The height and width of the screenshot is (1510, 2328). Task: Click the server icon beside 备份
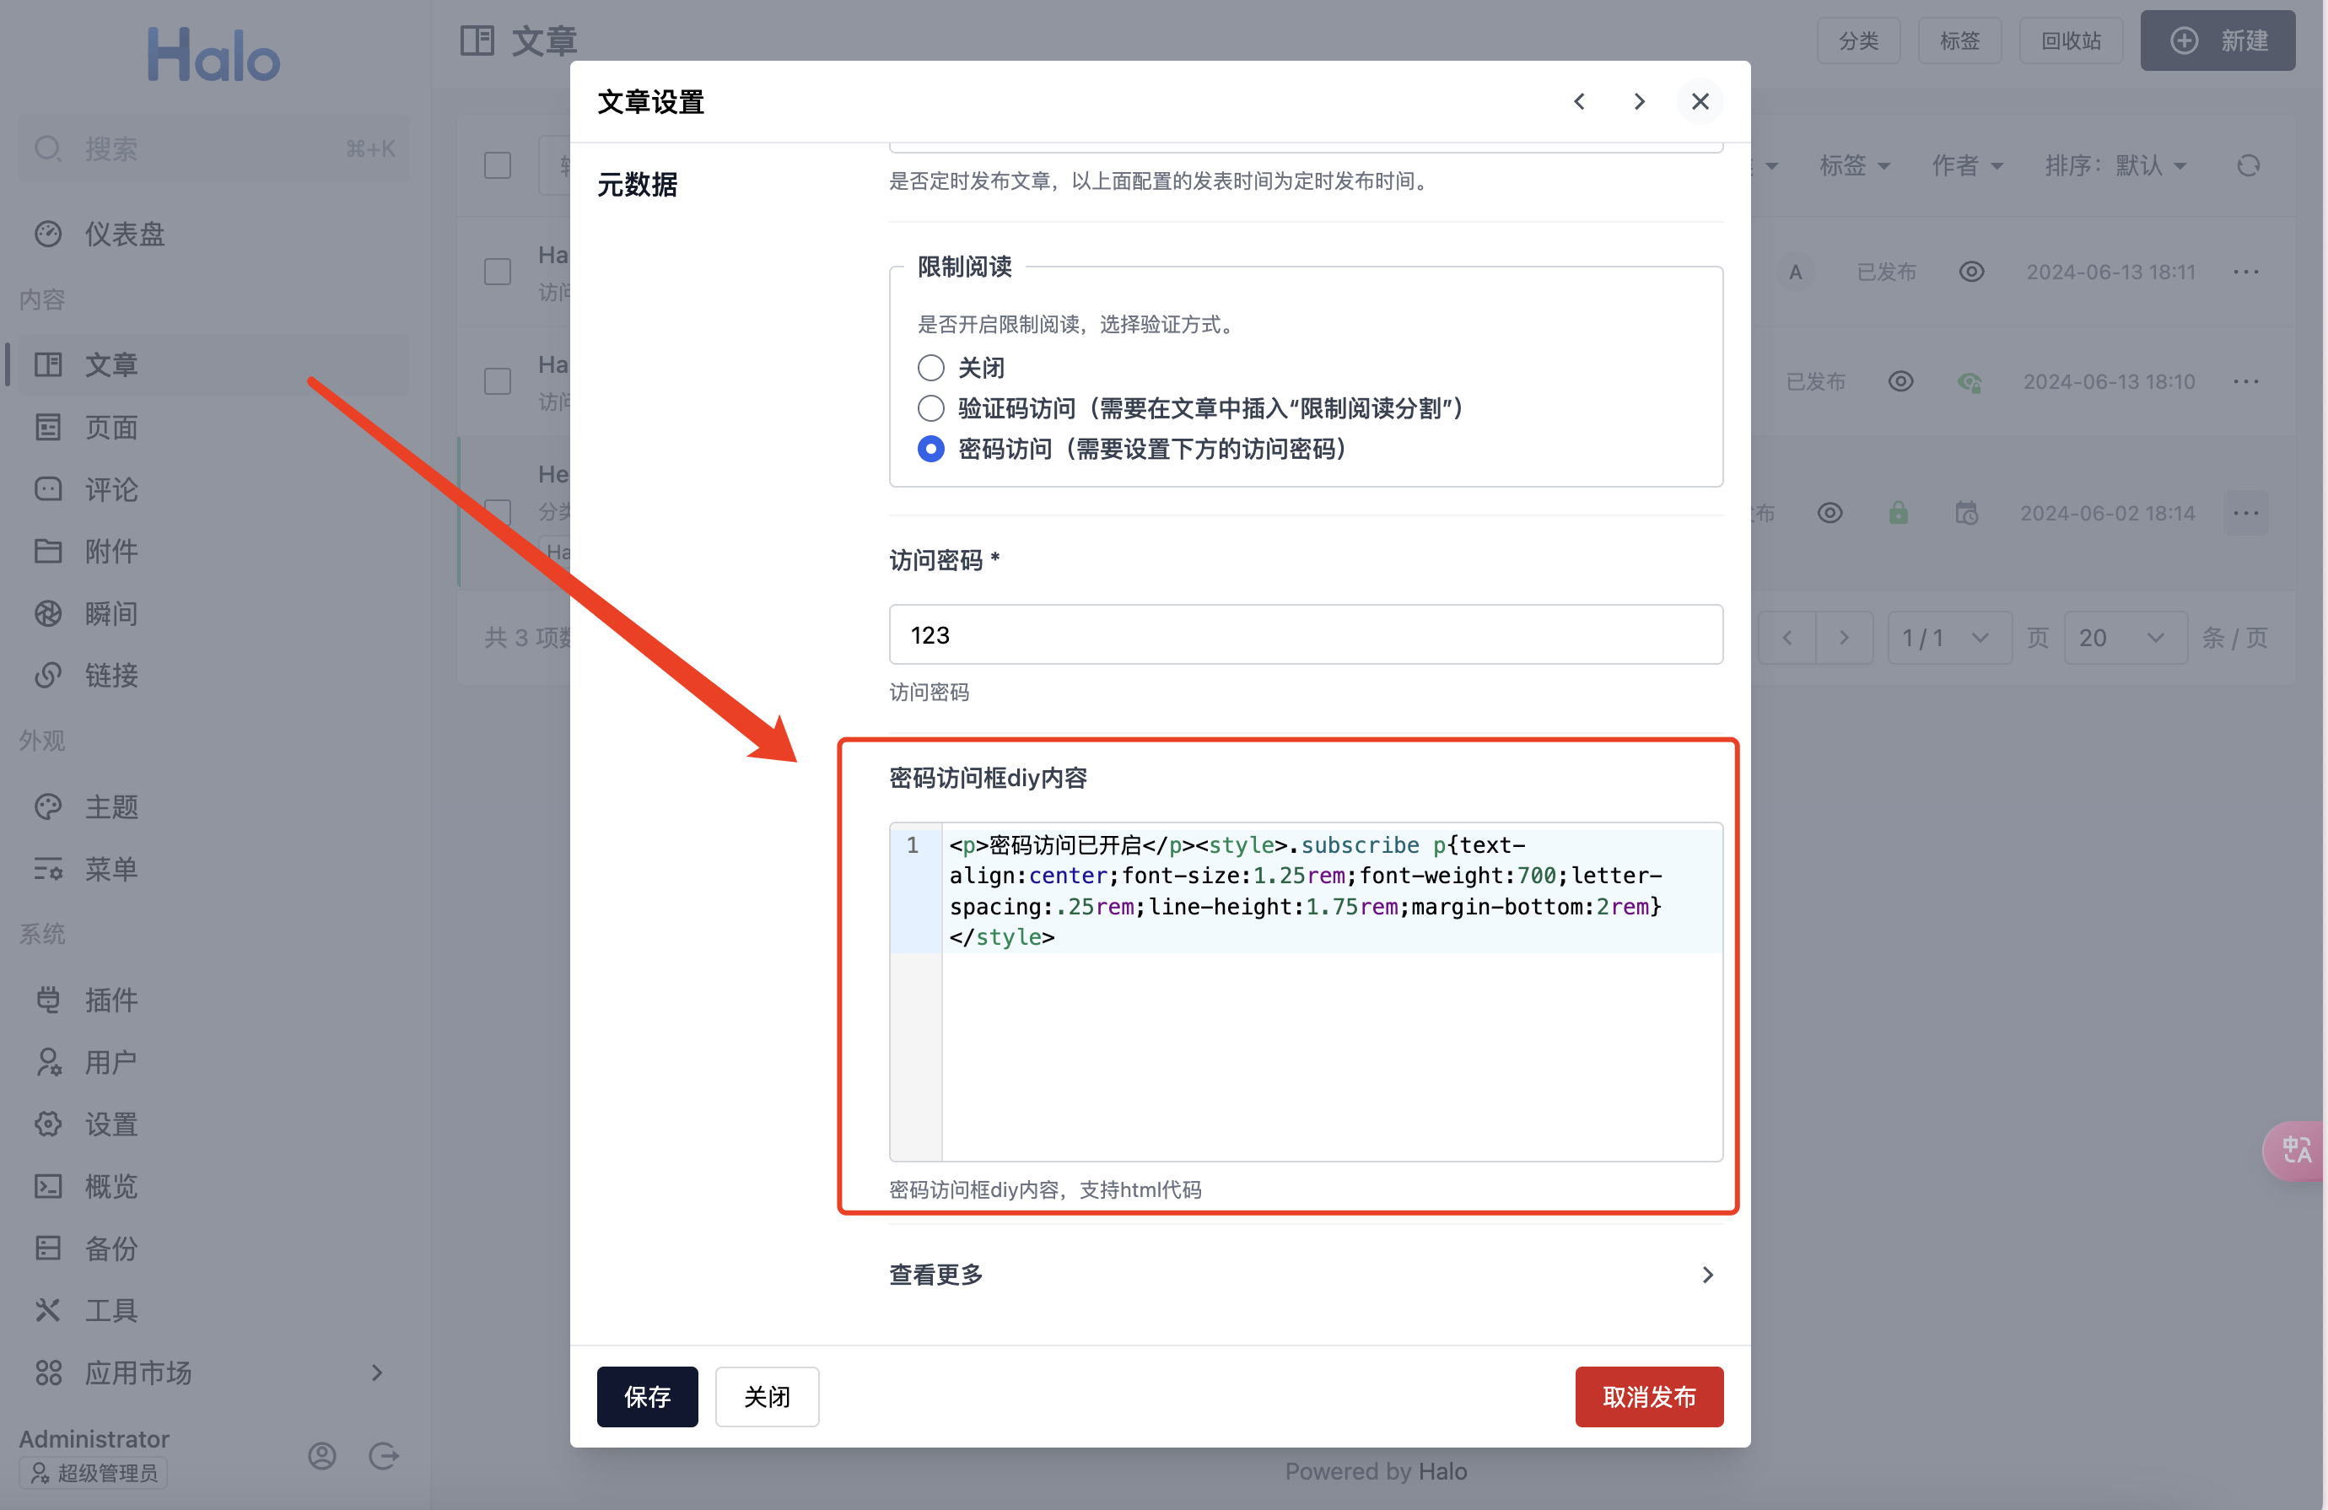pos(48,1248)
